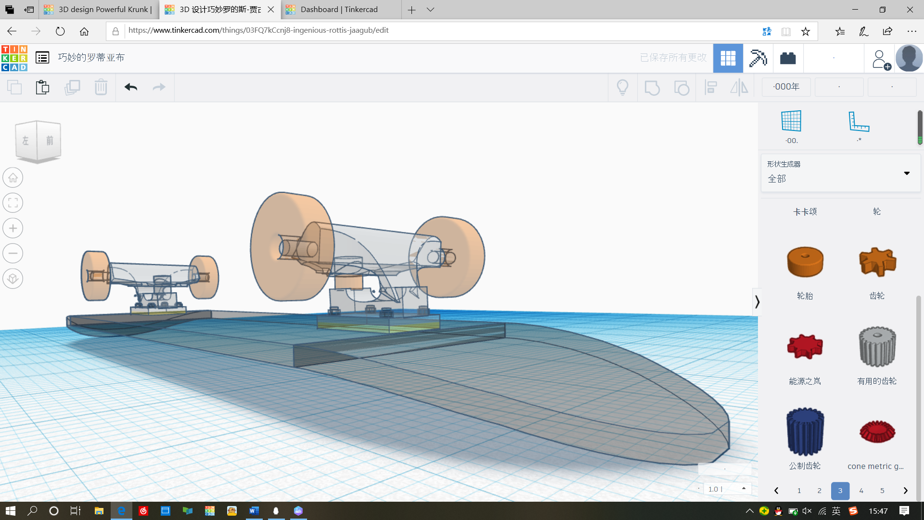Reset to Home view
Screen dimensions: 924x520
(x=13, y=178)
